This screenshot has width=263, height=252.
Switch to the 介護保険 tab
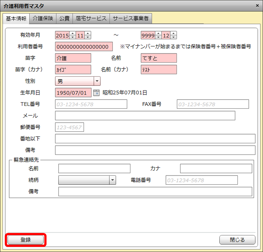pos(42,18)
